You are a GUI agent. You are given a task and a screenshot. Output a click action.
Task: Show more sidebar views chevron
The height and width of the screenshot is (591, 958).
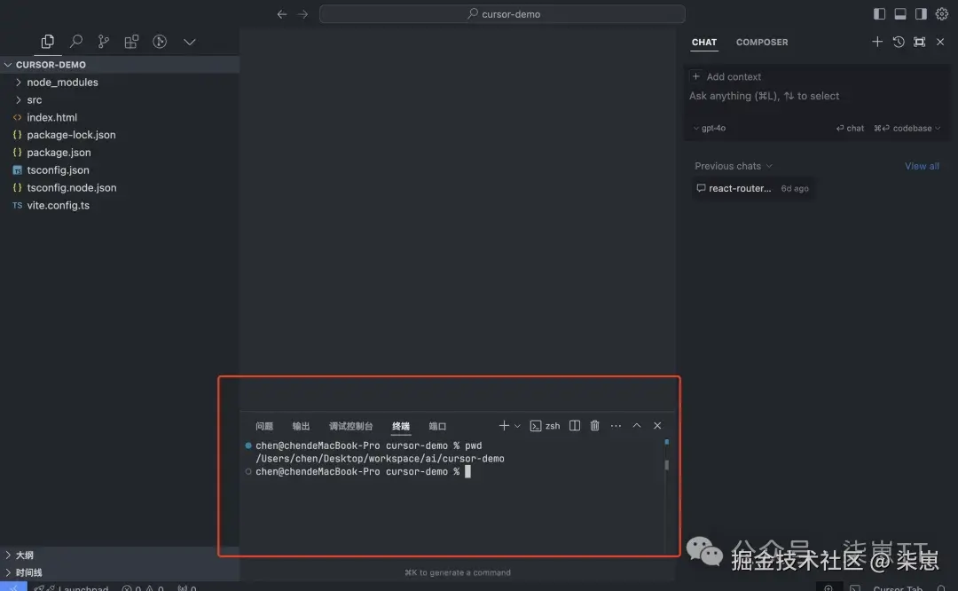(x=190, y=42)
